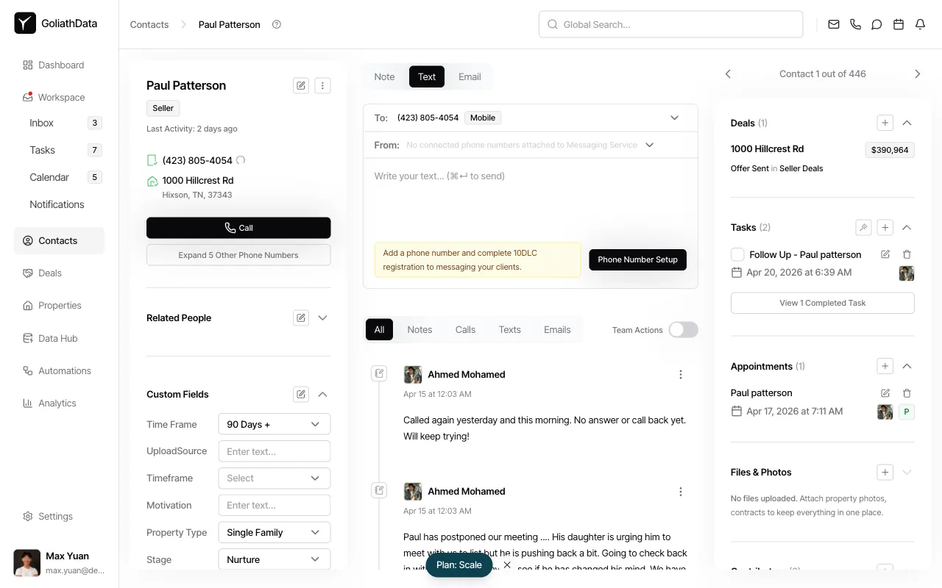Add a new deal with plus icon

click(885, 123)
